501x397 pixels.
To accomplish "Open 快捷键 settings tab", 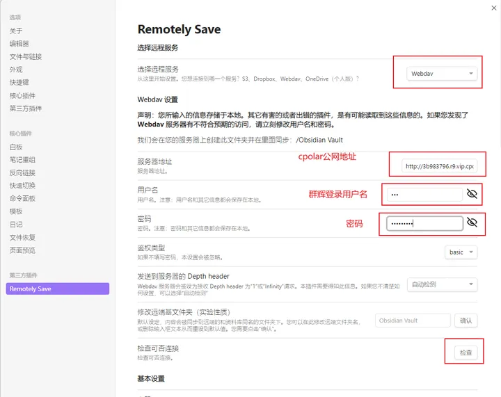I will click(19, 82).
